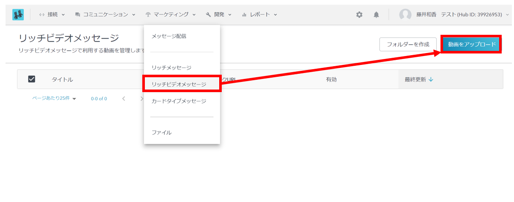
Task: Click the フォルダーを作成 button
Action: tap(408, 44)
